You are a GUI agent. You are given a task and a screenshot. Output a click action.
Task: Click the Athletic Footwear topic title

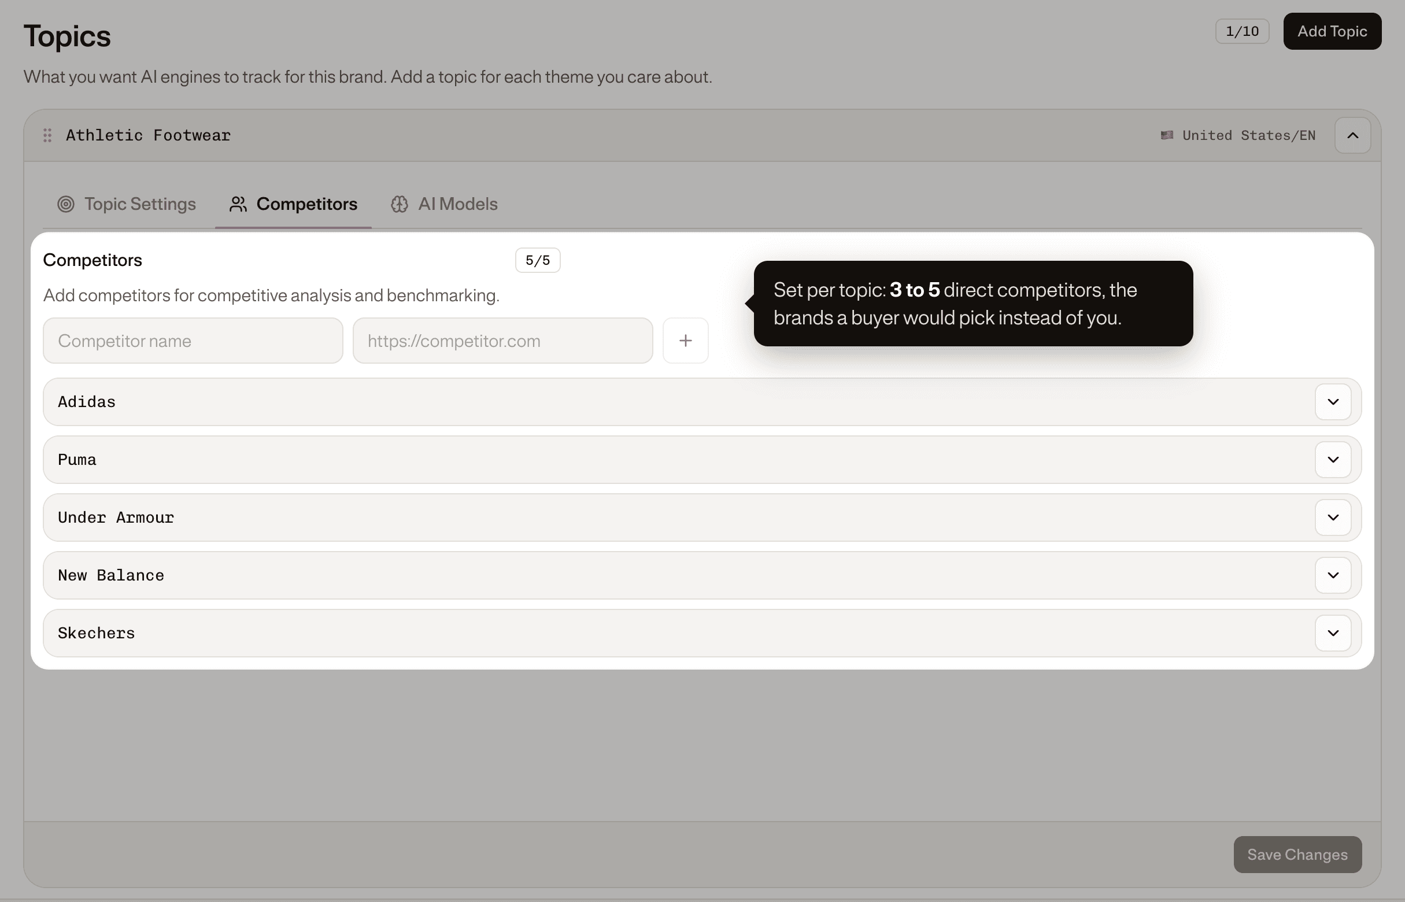[148, 135]
